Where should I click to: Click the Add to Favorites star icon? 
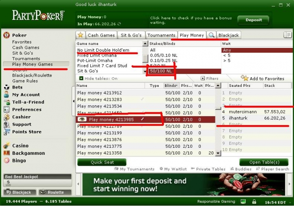click(x=245, y=78)
